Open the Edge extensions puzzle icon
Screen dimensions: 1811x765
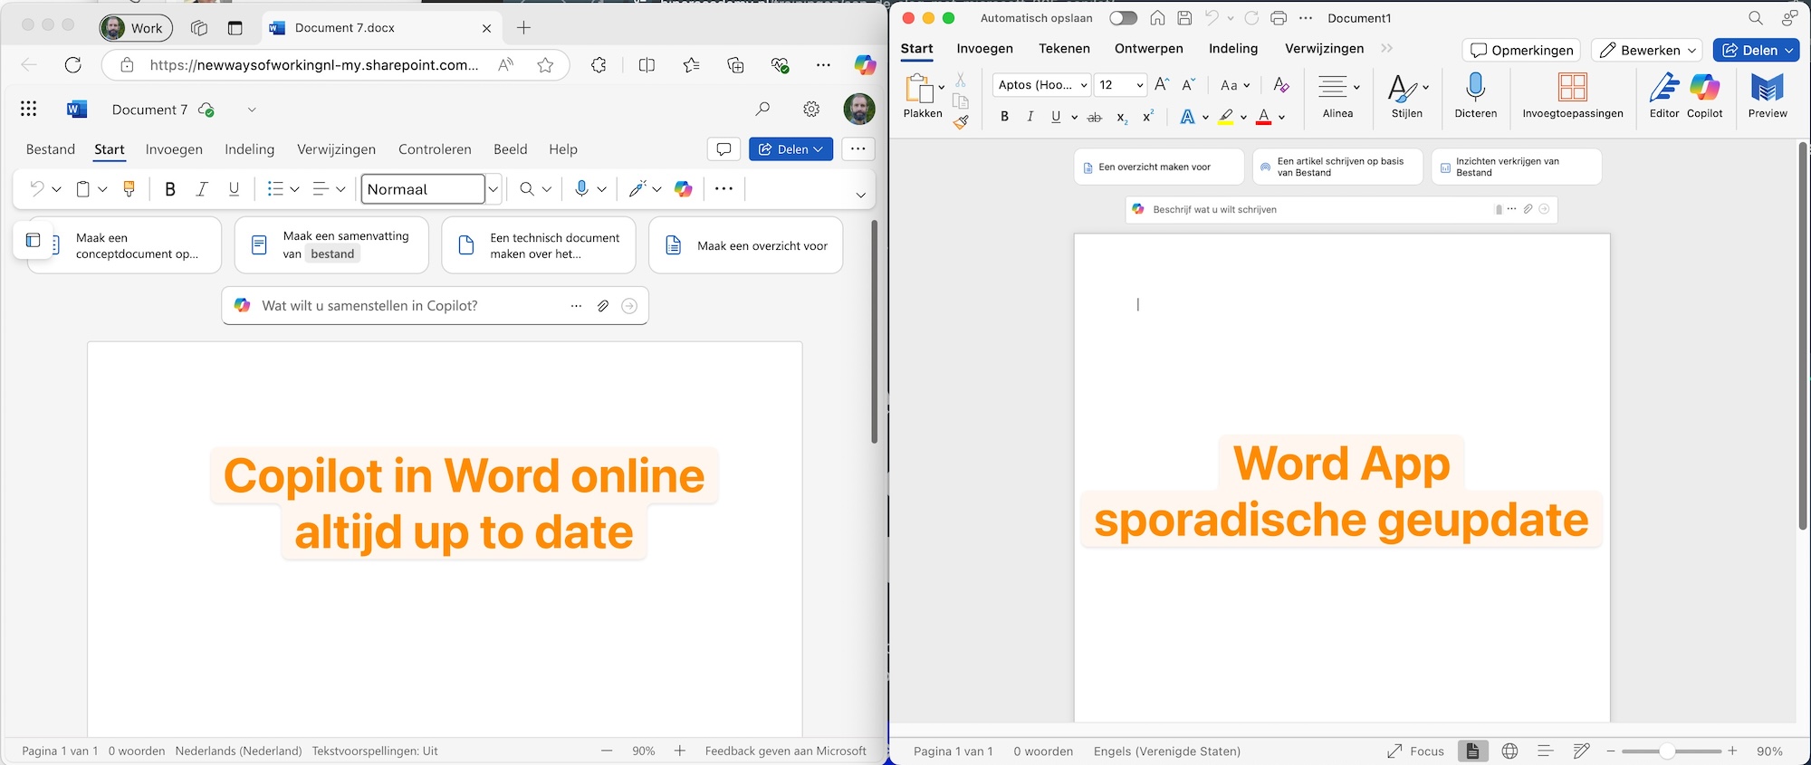pyautogui.click(x=599, y=65)
